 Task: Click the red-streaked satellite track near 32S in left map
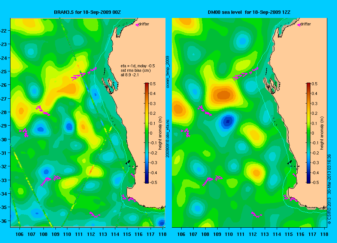coord(91,170)
